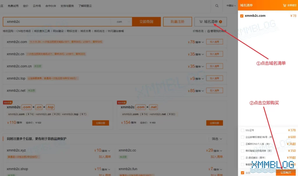
Task: Expand price options for xmmb2c.com.cn
Action: 203,67
